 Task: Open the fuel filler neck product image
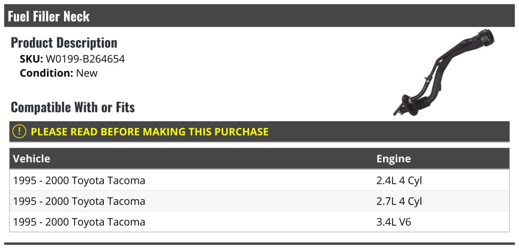[x=443, y=72]
